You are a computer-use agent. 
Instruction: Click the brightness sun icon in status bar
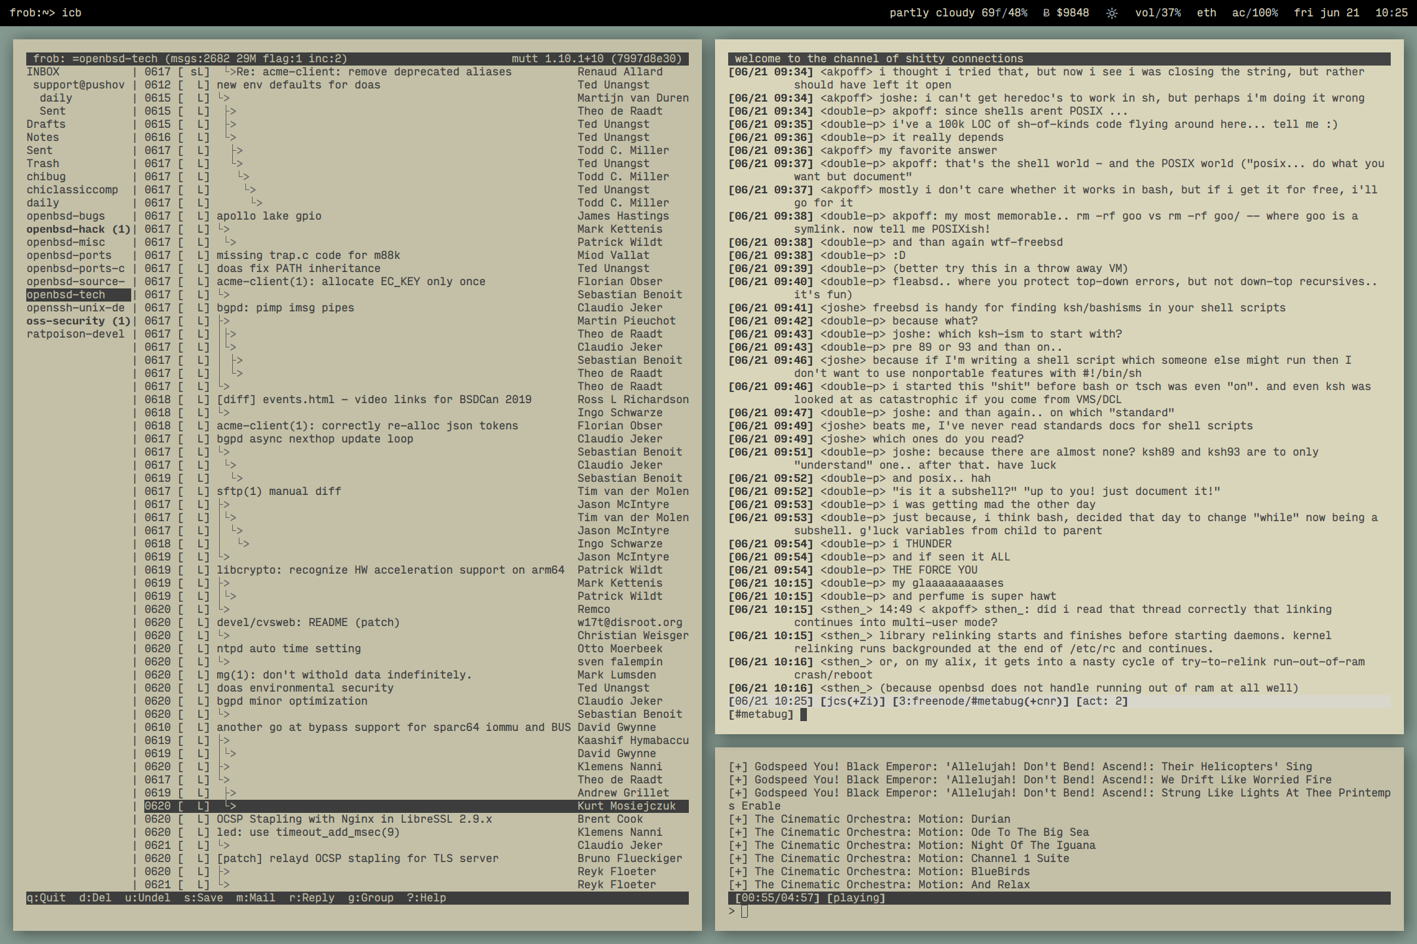point(1111,13)
